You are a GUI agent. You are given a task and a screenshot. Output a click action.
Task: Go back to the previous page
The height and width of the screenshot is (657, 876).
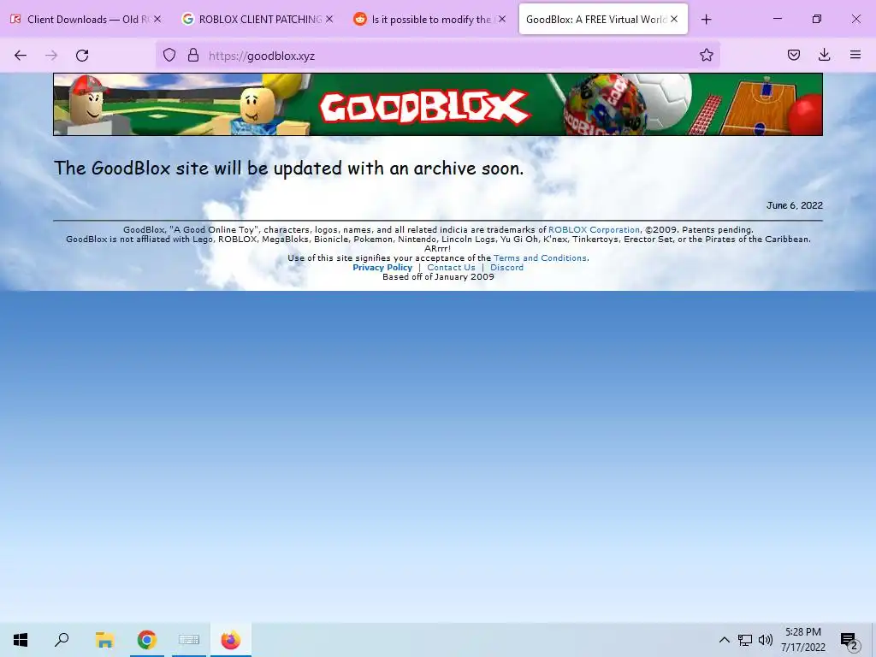(x=21, y=56)
